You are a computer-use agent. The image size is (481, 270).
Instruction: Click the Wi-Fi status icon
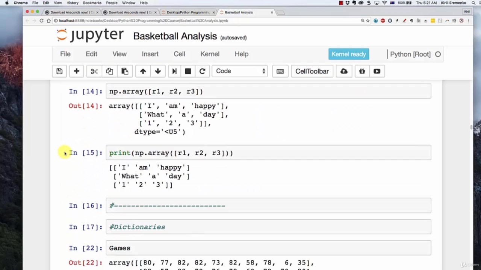384,3
